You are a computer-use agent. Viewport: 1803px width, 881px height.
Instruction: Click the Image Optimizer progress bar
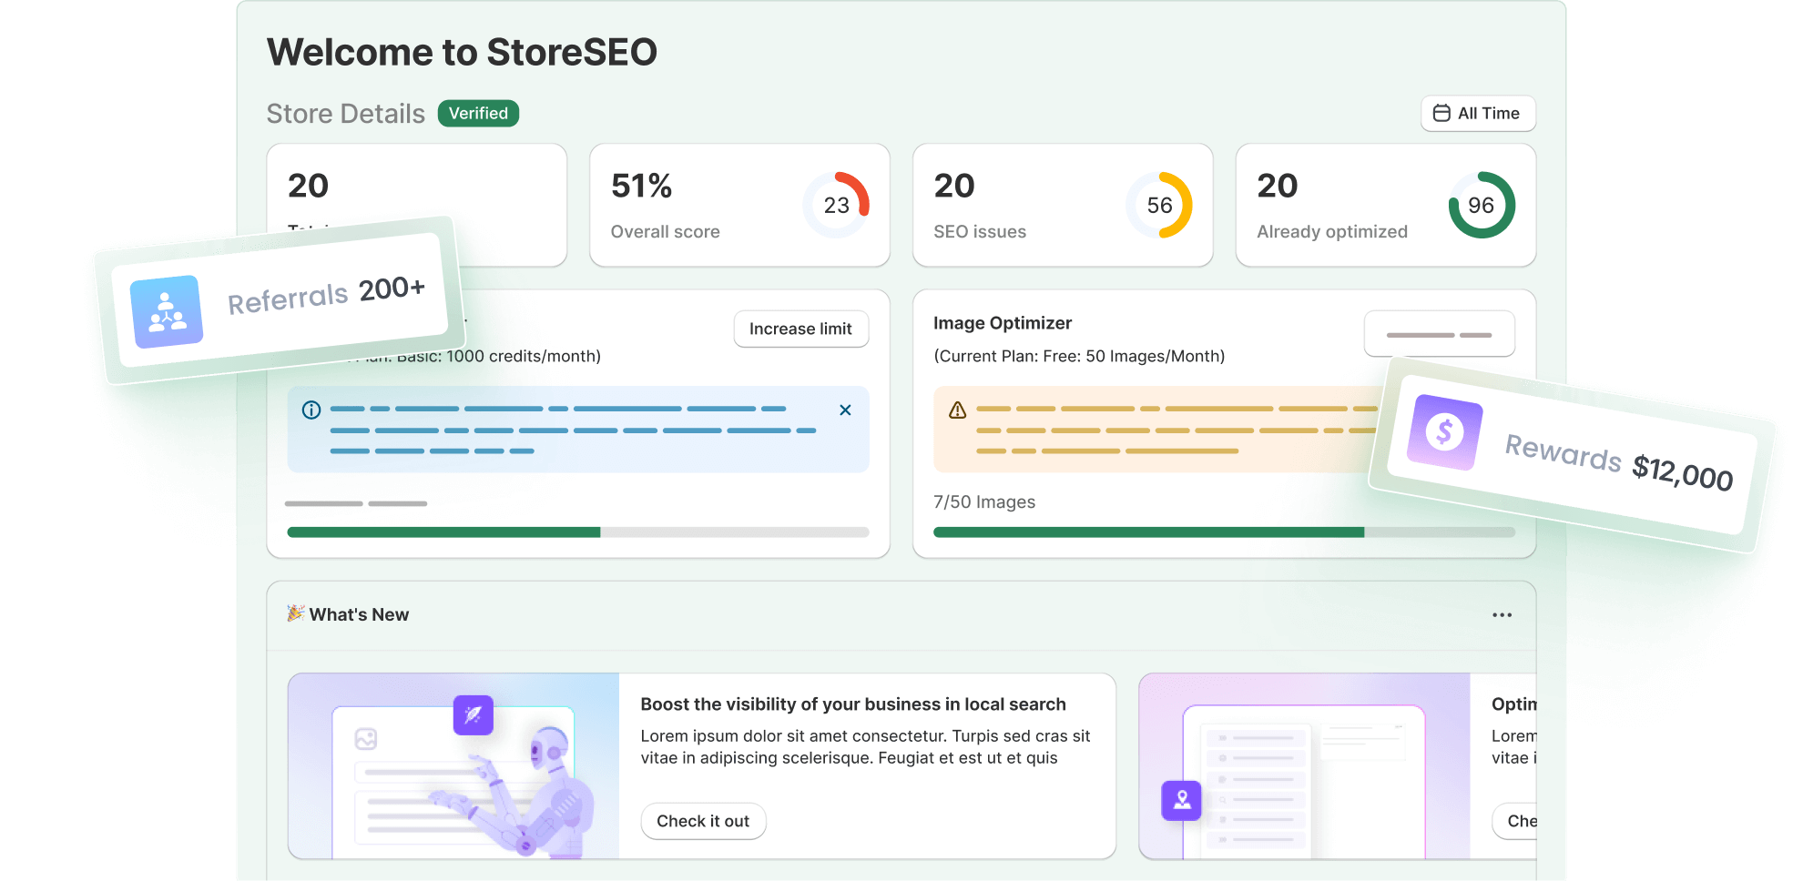point(1224,532)
